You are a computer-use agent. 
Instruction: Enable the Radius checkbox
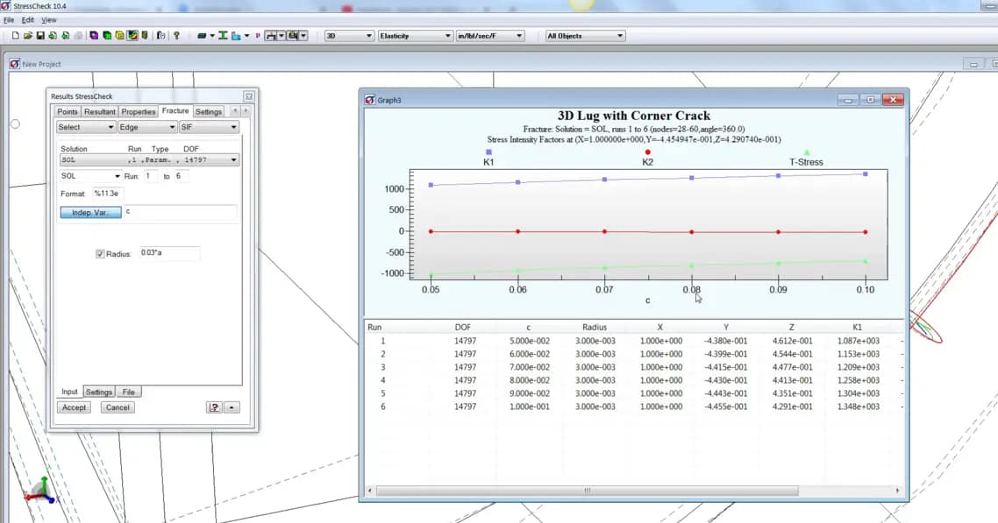[101, 252]
